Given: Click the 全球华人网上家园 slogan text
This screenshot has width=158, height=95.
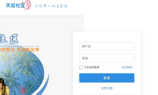Looking at the screenshot, I should point(51,6).
